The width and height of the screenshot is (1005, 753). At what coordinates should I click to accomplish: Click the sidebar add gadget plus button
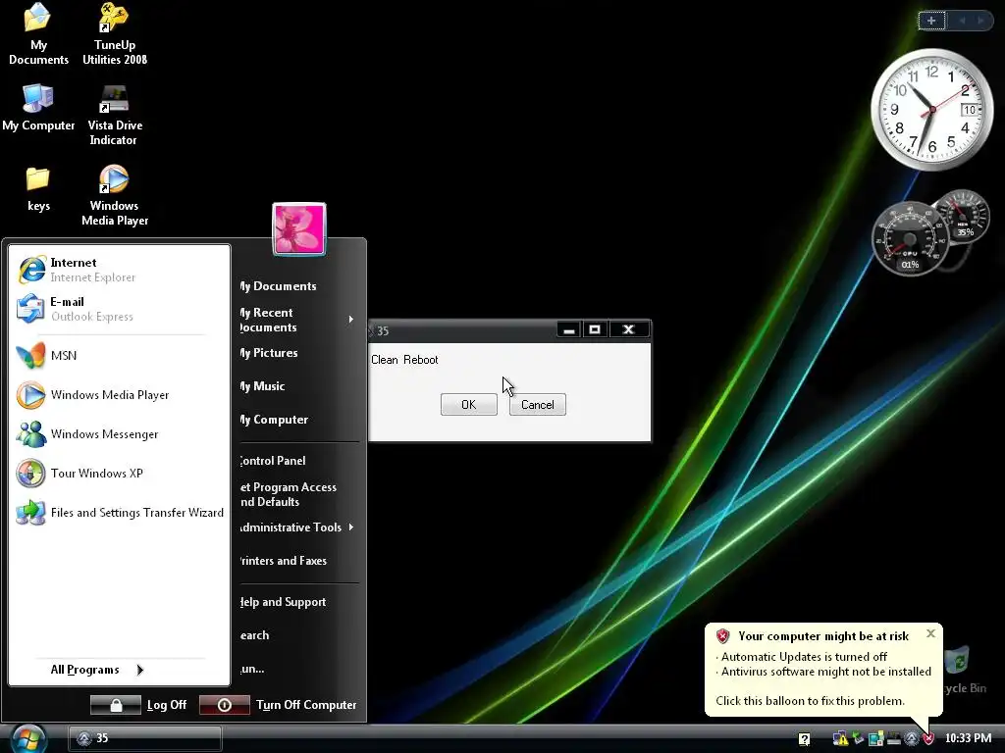tap(931, 21)
